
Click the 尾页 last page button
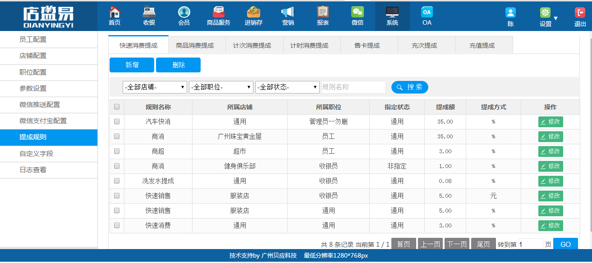click(483, 244)
